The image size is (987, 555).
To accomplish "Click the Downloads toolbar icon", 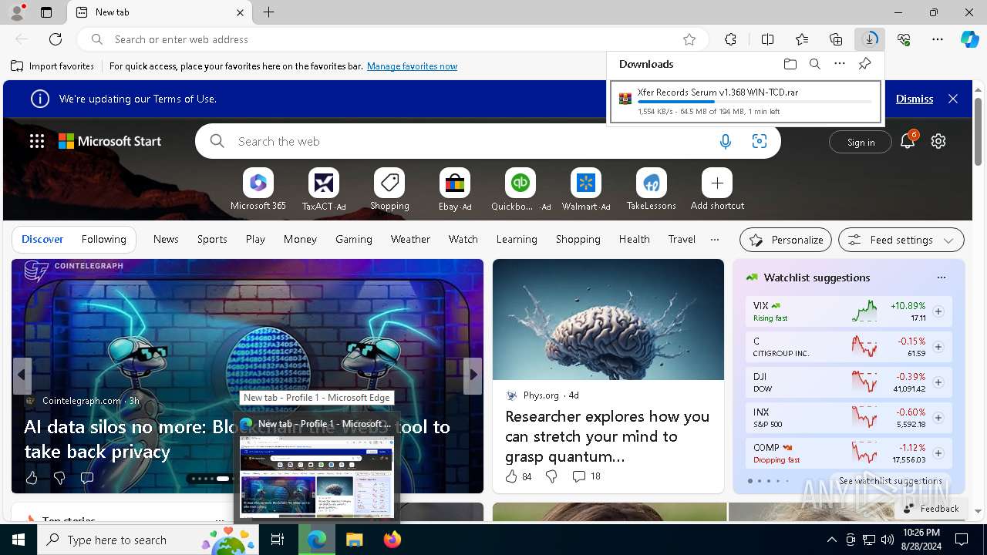I will 870,39.
